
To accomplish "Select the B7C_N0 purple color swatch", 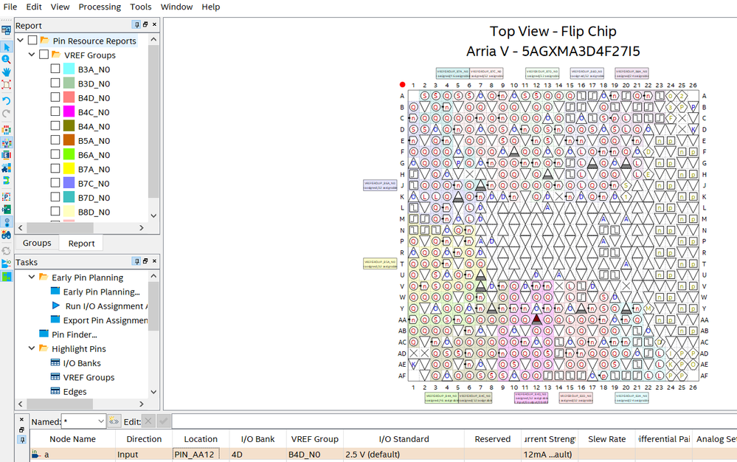I will coord(69,183).
